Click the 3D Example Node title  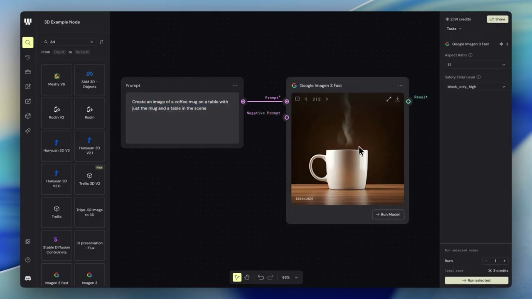pyautogui.click(x=62, y=22)
